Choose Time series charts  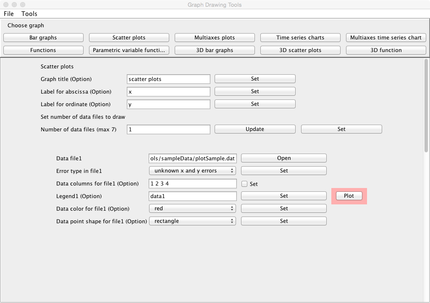point(300,37)
